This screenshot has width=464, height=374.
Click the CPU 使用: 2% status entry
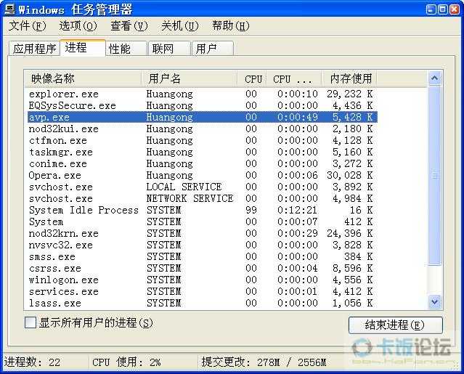[126, 362]
